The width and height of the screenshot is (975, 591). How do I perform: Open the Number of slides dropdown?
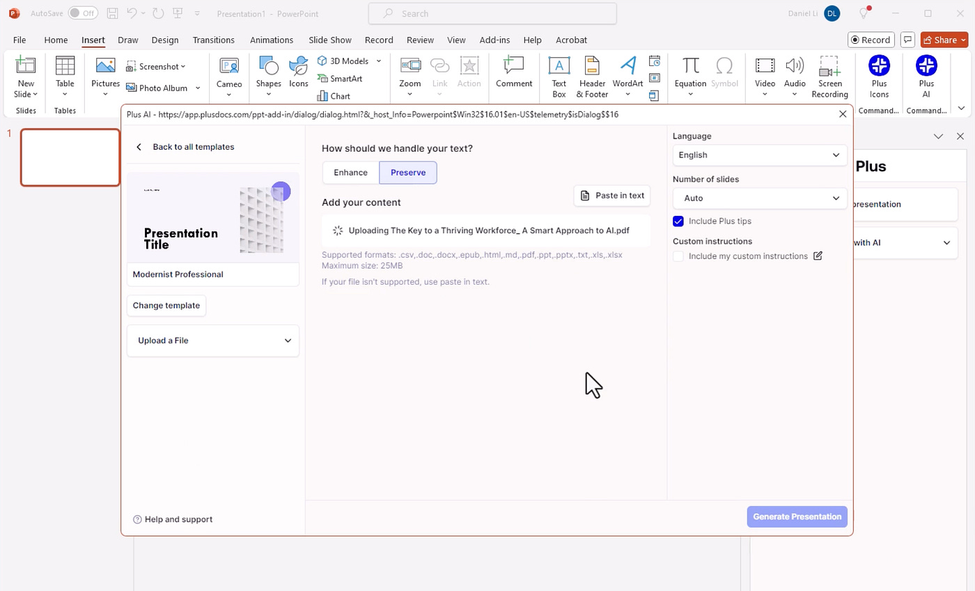tap(760, 198)
